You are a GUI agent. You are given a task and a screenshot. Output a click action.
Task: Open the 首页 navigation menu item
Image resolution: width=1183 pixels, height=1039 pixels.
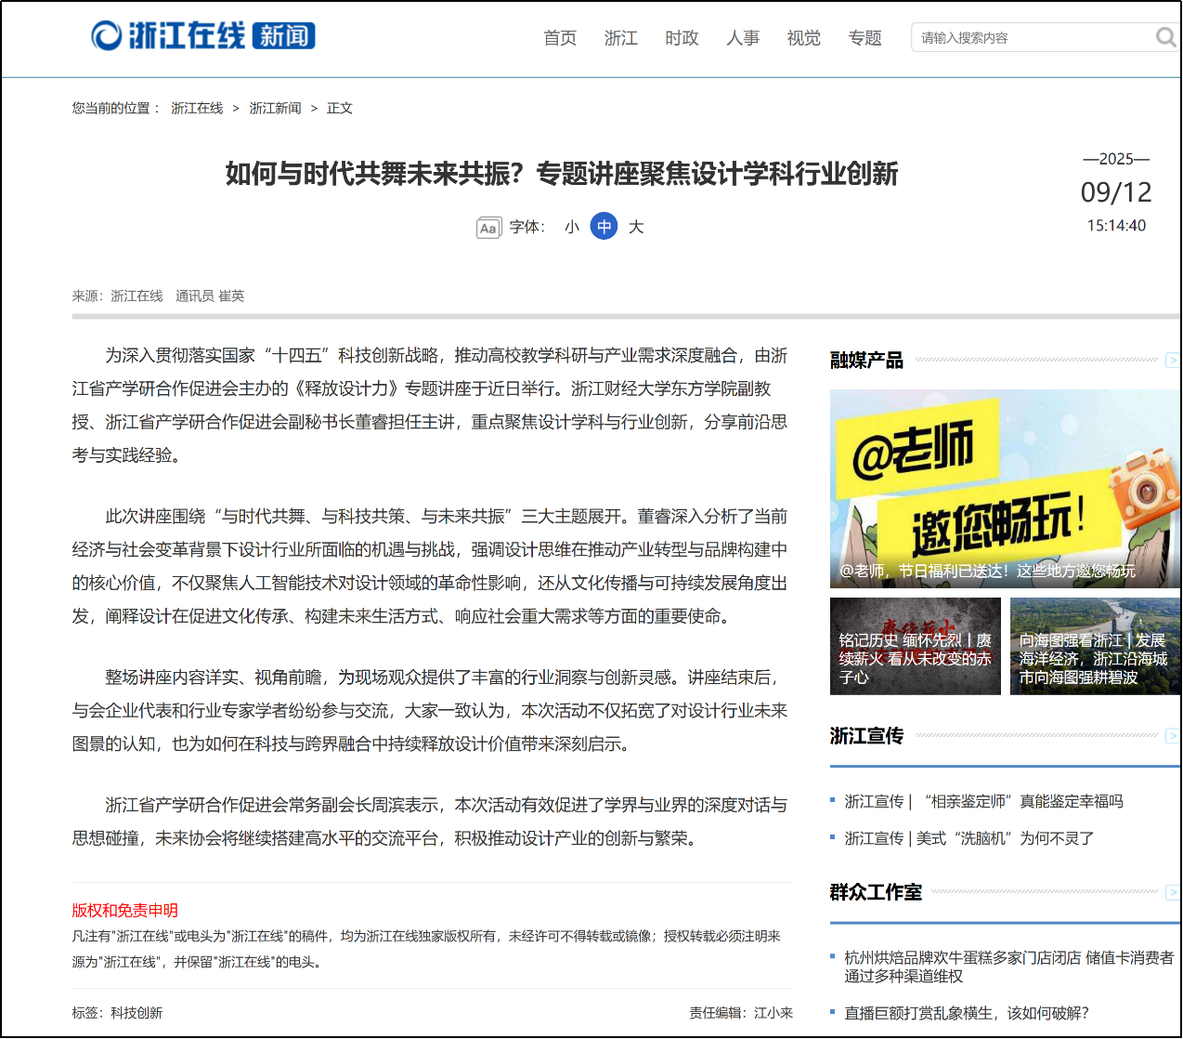560,38
